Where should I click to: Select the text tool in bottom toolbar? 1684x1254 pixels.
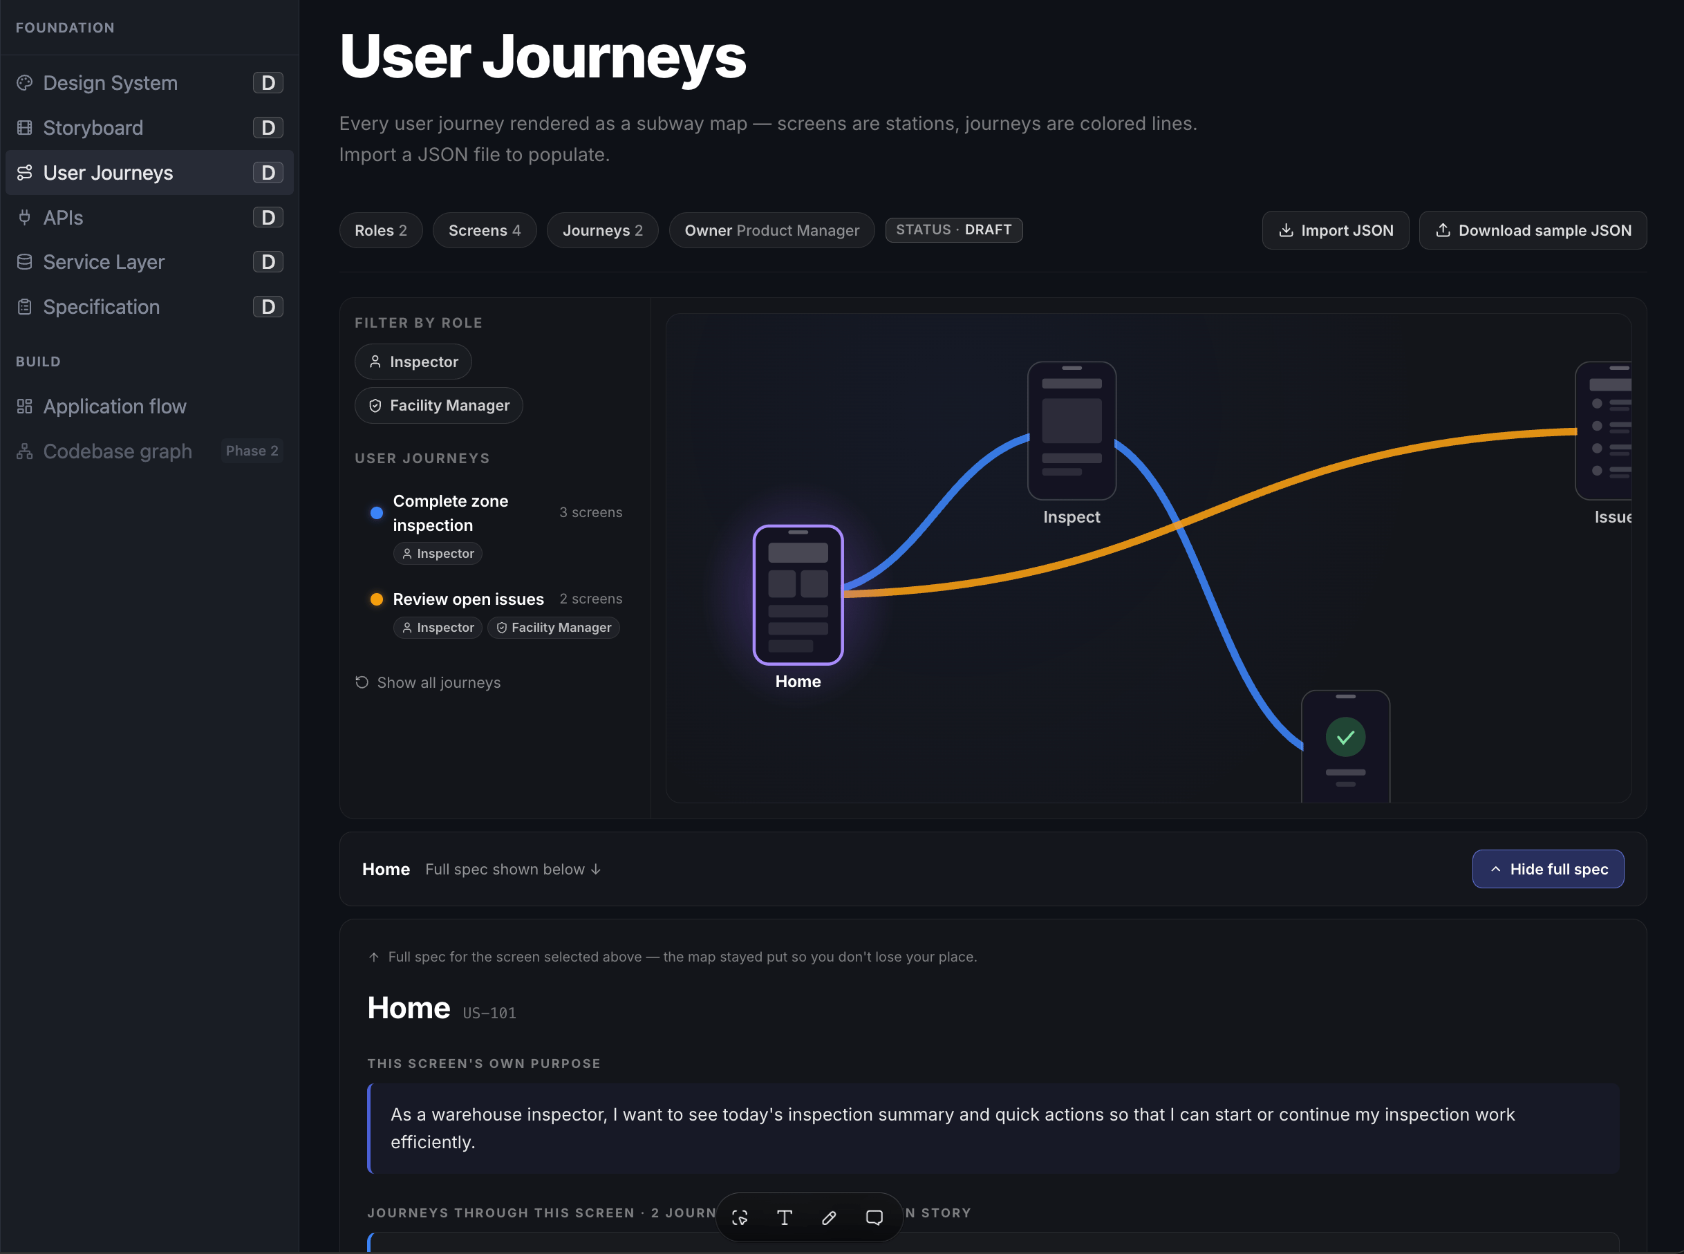pos(785,1217)
